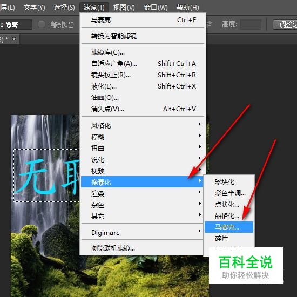
Task: Choose 转换为智能滤镜
Action: pos(143,36)
